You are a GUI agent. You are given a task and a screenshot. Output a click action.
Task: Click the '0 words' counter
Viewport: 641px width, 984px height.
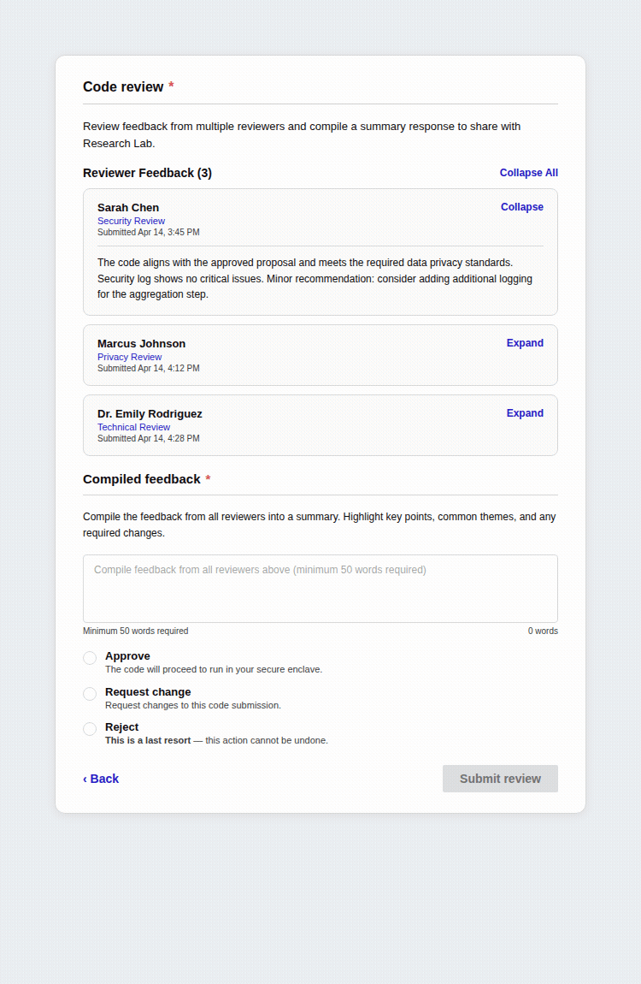pos(543,631)
